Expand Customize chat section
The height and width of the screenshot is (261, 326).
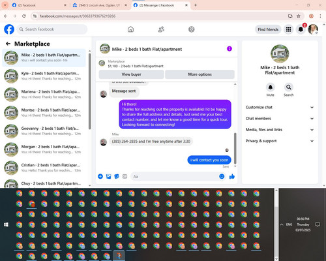pyautogui.click(x=280, y=107)
